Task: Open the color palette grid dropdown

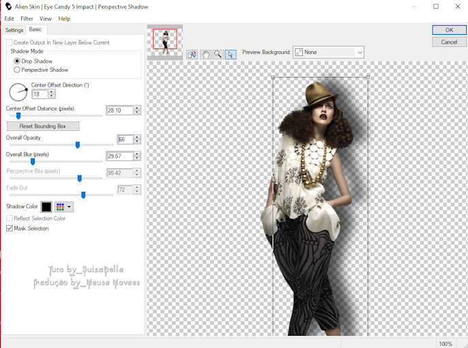Action: coord(63,207)
